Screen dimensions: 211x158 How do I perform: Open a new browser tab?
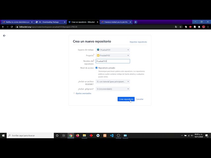136,22
